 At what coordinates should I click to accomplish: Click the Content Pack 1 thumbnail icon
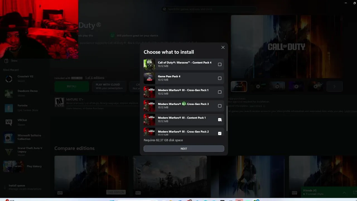pos(149,119)
